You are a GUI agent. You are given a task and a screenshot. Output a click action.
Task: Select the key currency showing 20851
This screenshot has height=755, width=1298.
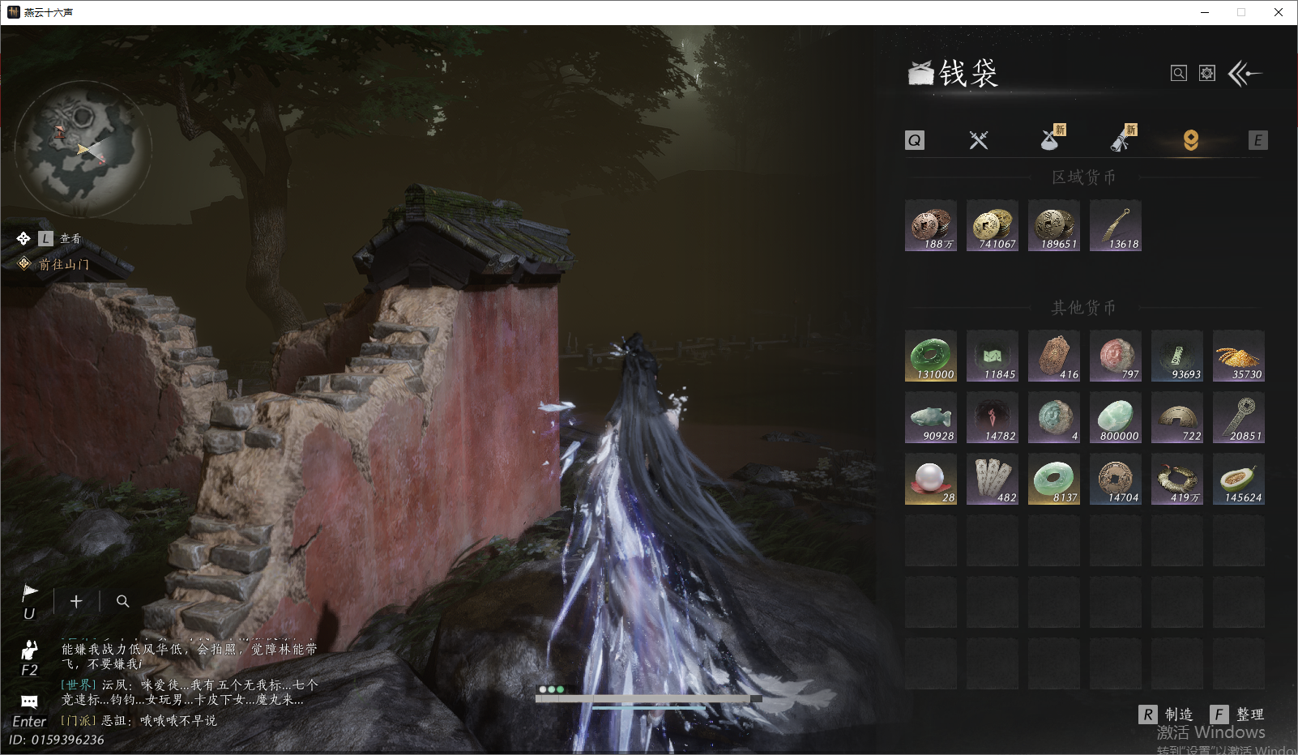point(1239,417)
